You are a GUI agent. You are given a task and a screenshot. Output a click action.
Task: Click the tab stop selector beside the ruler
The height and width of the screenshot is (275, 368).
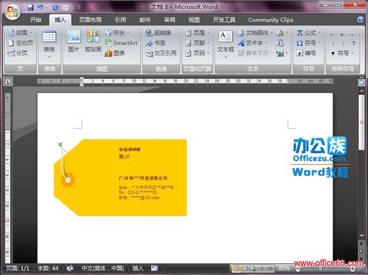pos(8,81)
